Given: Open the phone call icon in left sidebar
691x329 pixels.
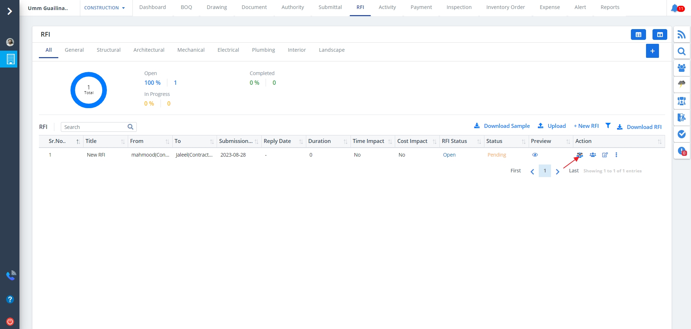Looking at the screenshot, I should [11, 275].
